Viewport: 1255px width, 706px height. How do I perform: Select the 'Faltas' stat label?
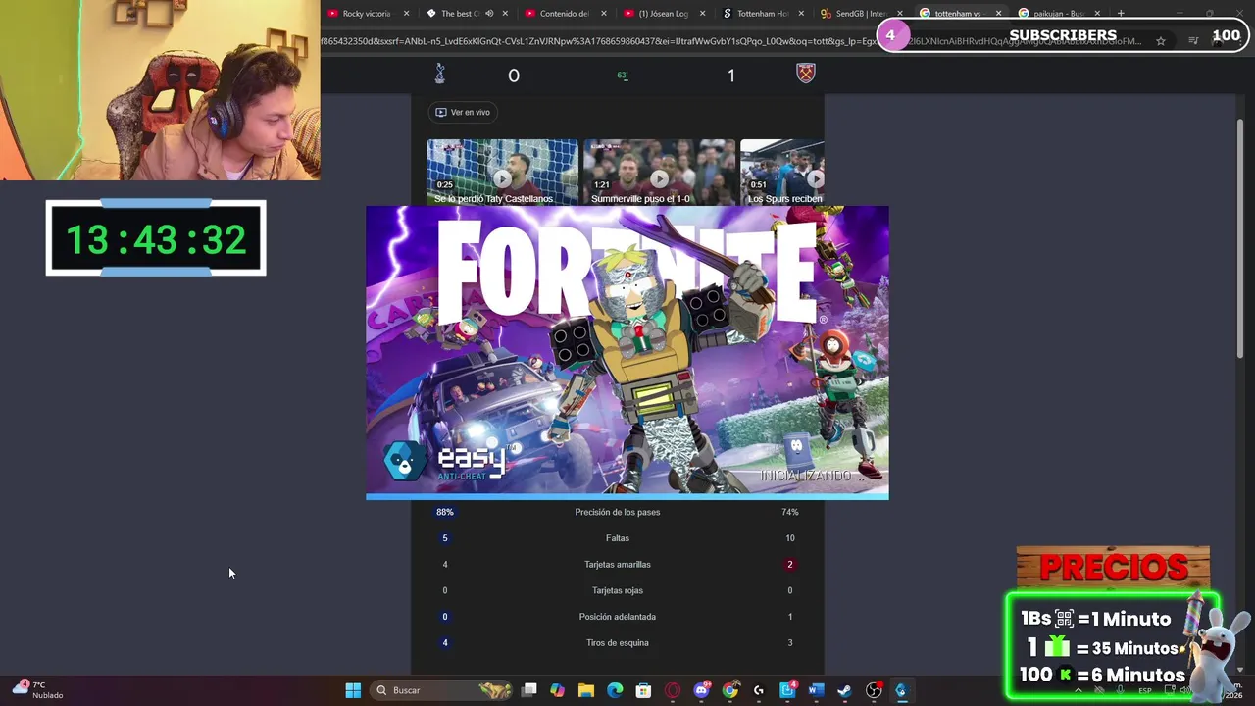[618, 538]
